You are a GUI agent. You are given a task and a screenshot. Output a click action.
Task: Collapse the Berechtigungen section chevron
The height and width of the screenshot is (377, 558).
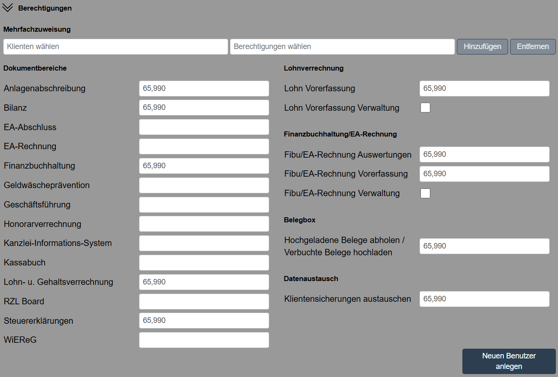click(x=8, y=8)
